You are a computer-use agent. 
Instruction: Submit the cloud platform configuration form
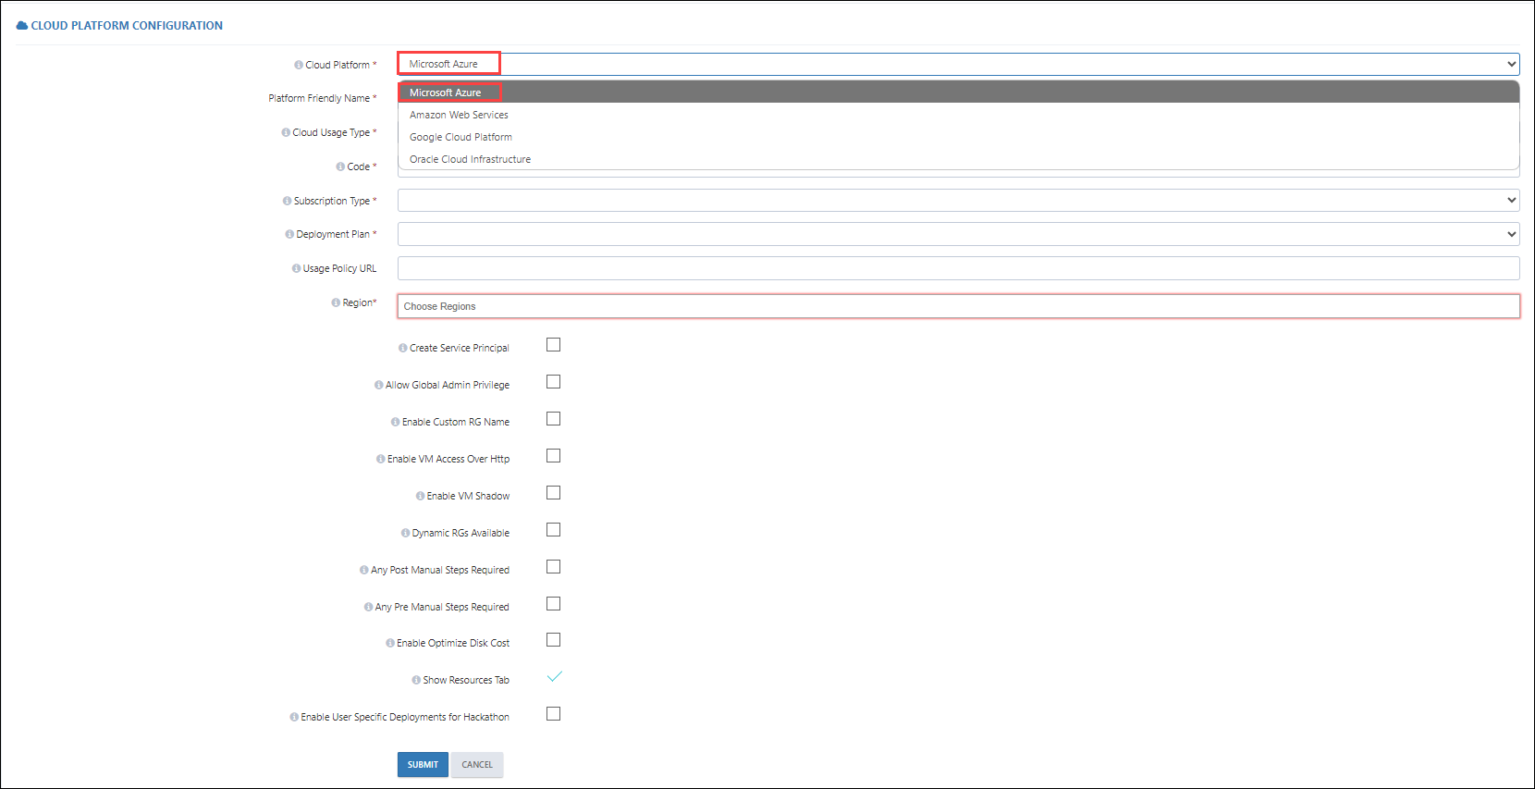[423, 765]
